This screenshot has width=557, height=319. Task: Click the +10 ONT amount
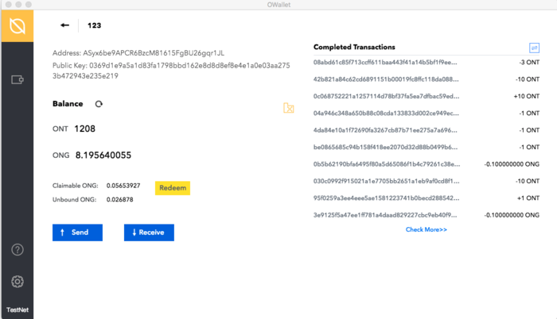(x=527, y=96)
